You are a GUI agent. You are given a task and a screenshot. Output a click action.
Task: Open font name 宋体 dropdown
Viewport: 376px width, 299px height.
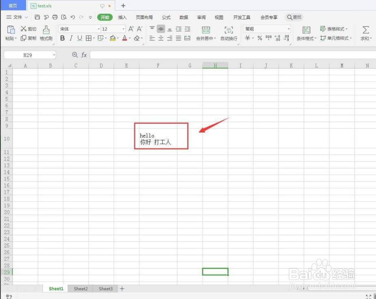click(x=99, y=29)
